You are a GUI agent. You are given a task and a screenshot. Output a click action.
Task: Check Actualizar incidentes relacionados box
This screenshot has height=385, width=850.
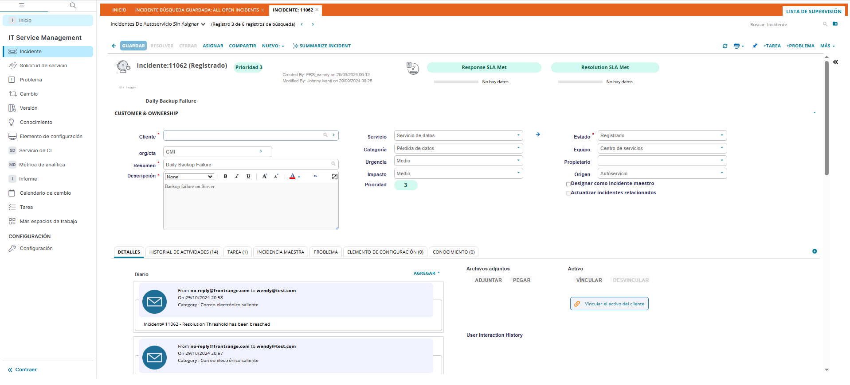click(x=568, y=193)
